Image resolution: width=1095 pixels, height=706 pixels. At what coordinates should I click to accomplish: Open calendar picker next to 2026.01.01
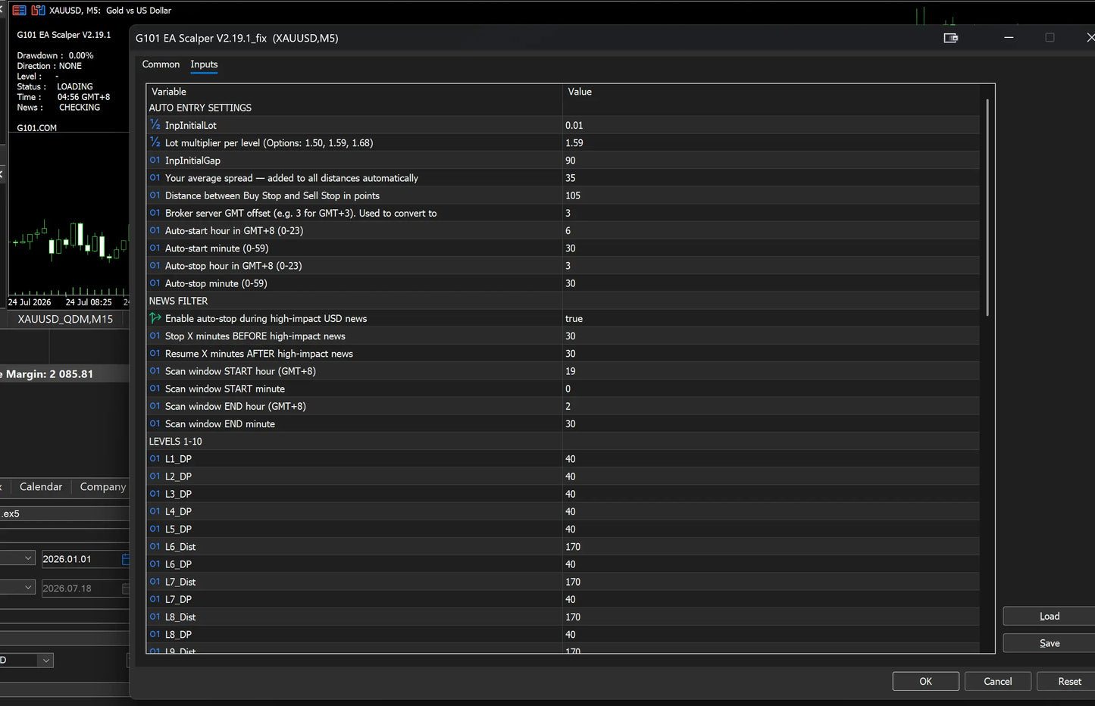coord(126,559)
